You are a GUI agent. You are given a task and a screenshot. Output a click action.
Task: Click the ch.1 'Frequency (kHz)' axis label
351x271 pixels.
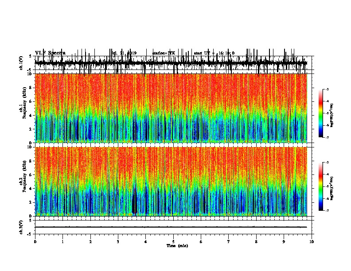point(24,103)
